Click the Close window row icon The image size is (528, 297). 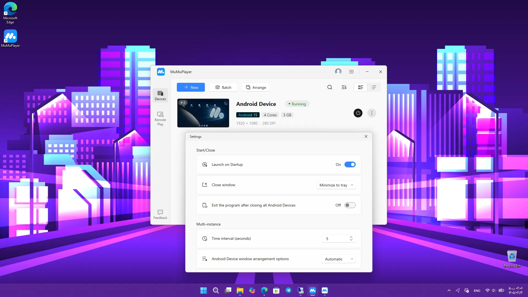click(x=205, y=185)
